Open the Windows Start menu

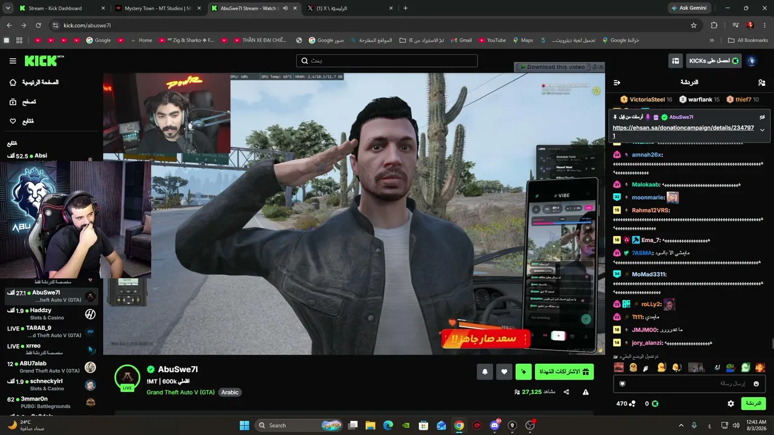pos(244,425)
